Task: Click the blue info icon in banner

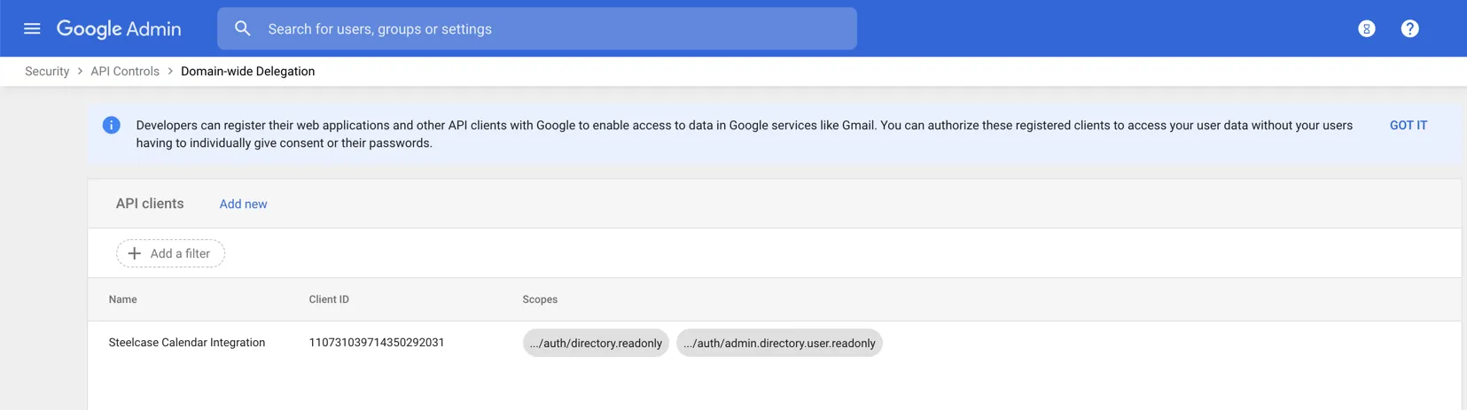Action: coord(112,125)
